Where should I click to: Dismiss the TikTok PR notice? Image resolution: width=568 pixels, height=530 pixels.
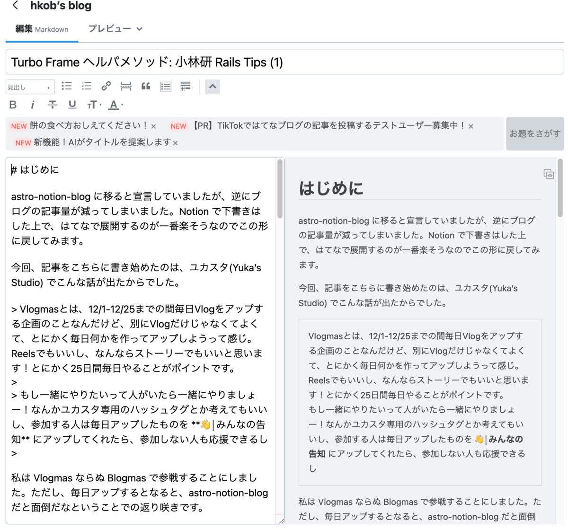(x=471, y=126)
